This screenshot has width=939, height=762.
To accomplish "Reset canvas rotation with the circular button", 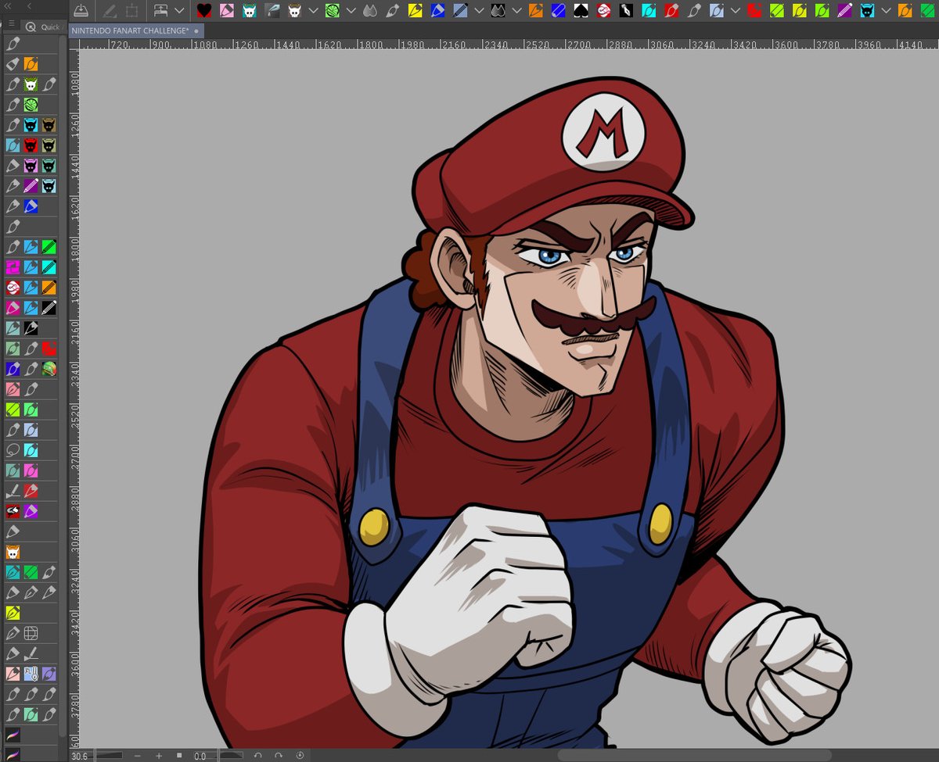I will click(300, 756).
